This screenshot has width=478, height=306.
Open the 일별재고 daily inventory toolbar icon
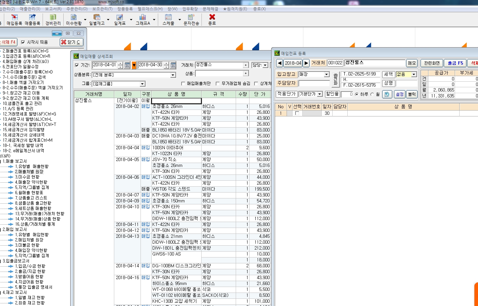click(97, 20)
